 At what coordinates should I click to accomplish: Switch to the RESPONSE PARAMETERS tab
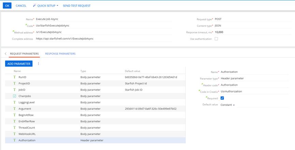pos(60,54)
